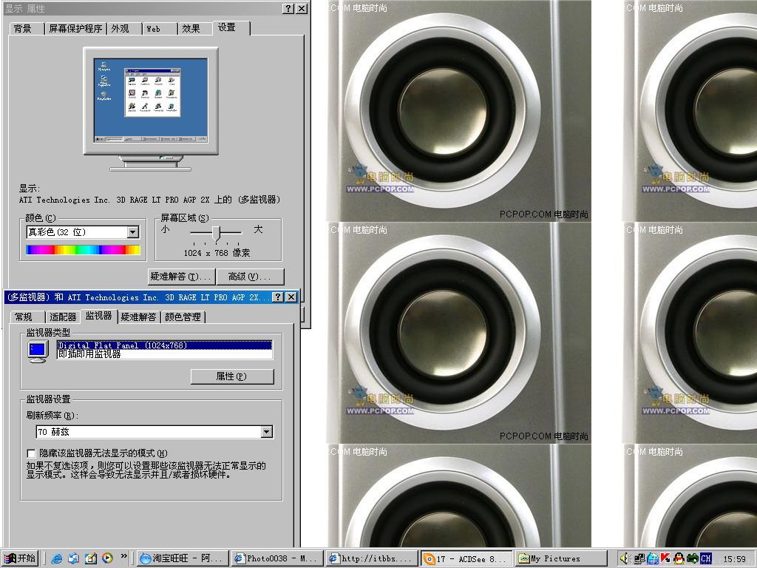Screen dimensions: 757x568
Task: Select 即插即用监视器 in monitor list
Action: coord(89,354)
